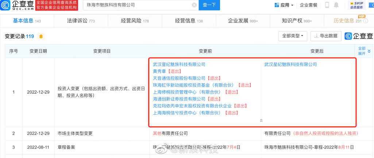Screen dimensions: 374x158
Task: Click the 导出数据 export button
Action: tap(326, 36)
